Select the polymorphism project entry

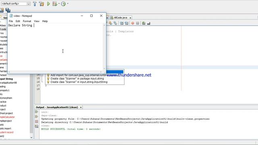click(x=6, y=98)
